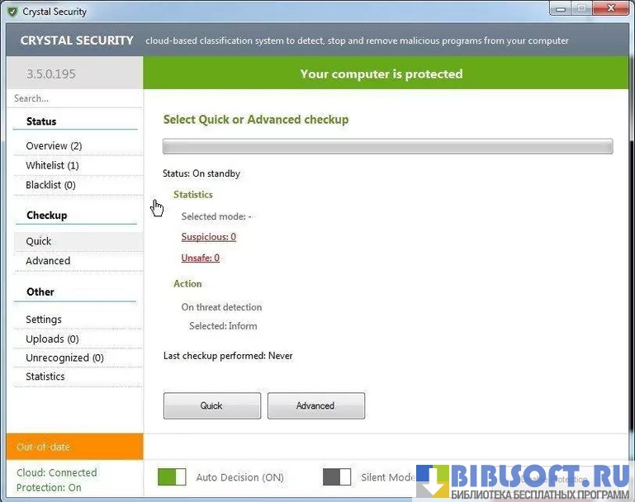Open Settings in the sidebar
The height and width of the screenshot is (502, 635).
tap(44, 320)
